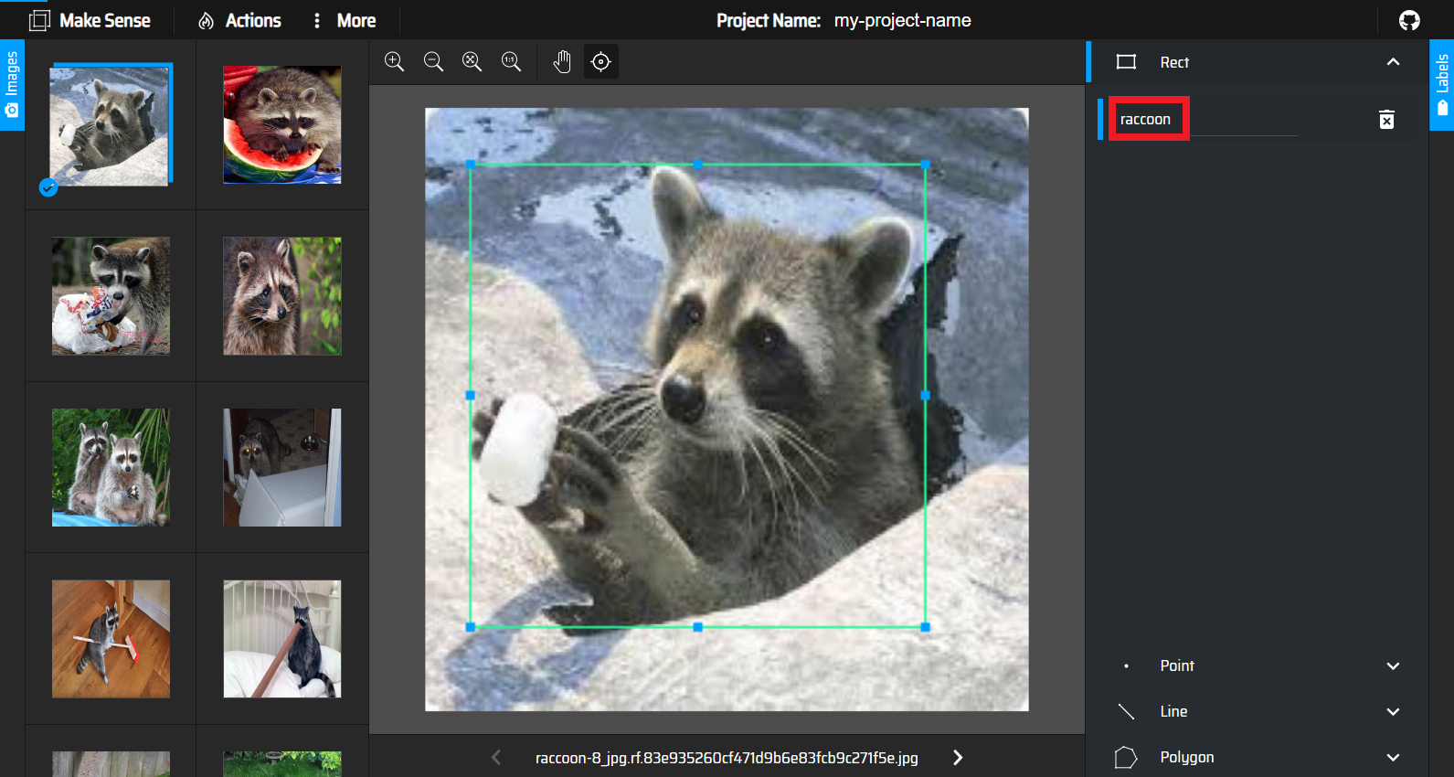Click the zoom to fit image icon
1454x777 pixels.
[472, 61]
